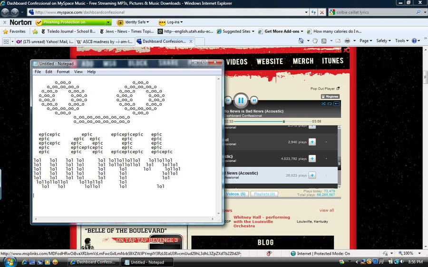The height and width of the screenshot is (267, 428).
Task: Click the RSS feeds icon in command bar
Action: (x=324, y=41)
